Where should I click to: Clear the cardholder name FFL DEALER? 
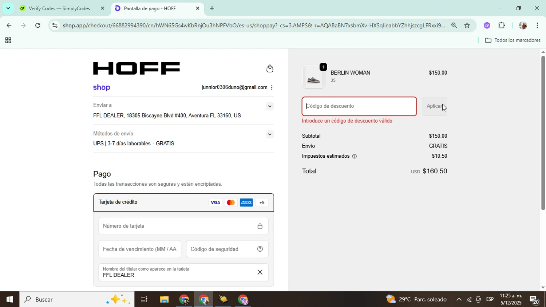tap(260, 272)
